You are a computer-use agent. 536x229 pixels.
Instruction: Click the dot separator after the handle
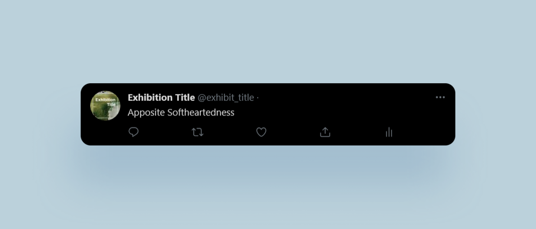(258, 98)
